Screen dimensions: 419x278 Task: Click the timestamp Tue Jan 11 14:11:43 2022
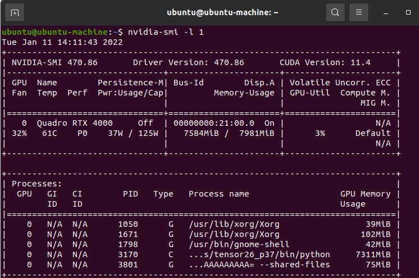click(x=62, y=42)
